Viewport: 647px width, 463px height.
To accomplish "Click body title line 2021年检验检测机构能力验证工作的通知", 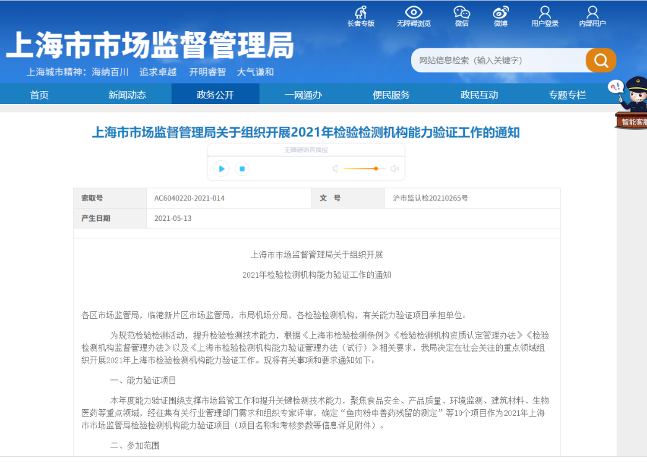I will click(316, 275).
